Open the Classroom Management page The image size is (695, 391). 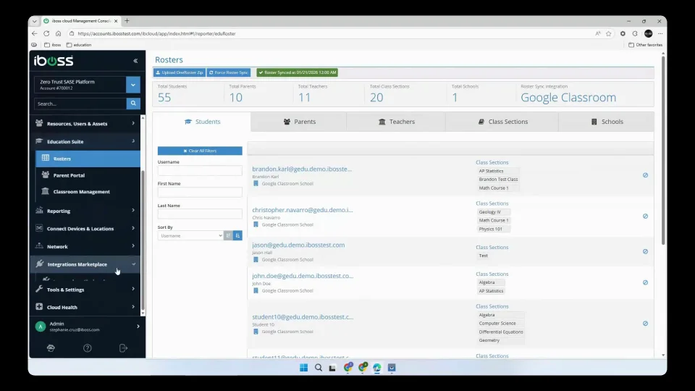coord(81,191)
